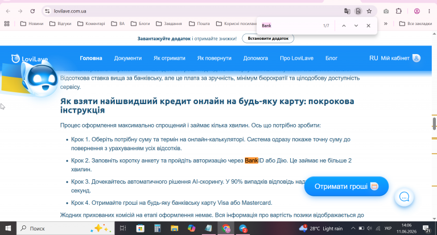Screen dimensions: 437x235
Task: Go forward with the forward arrow
Action: 20,11
